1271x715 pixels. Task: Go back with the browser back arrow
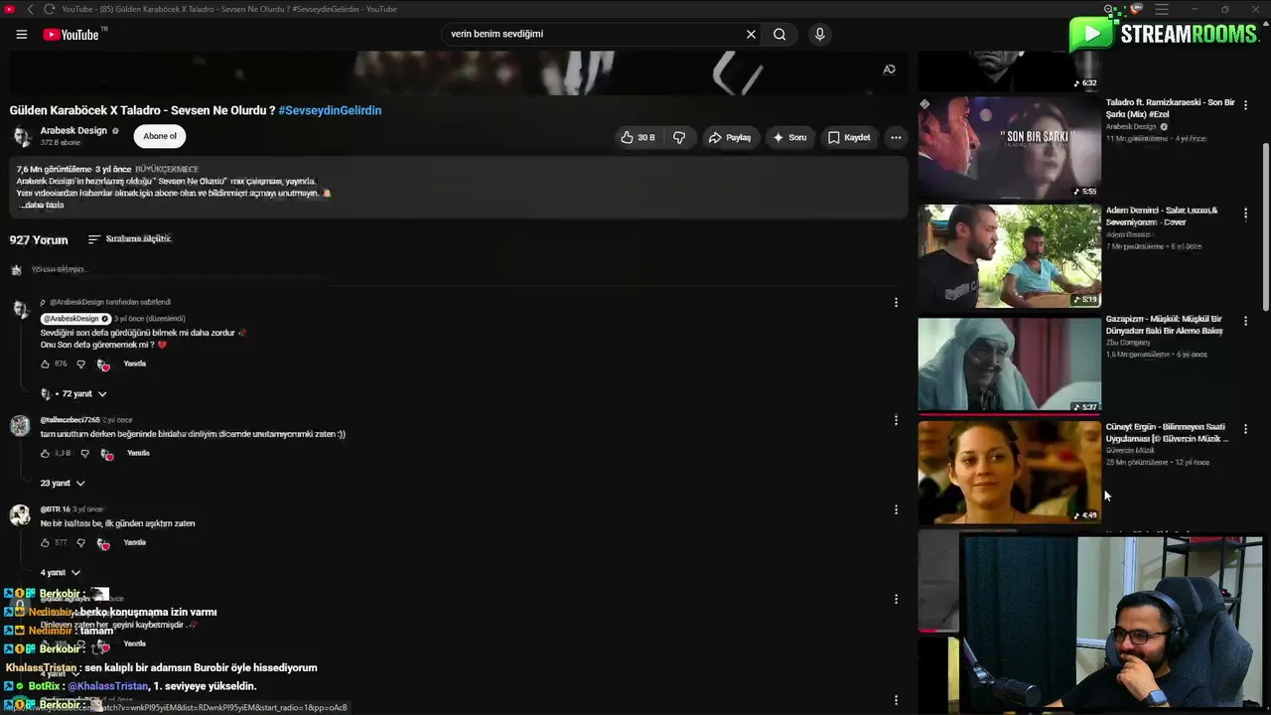[x=30, y=9]
